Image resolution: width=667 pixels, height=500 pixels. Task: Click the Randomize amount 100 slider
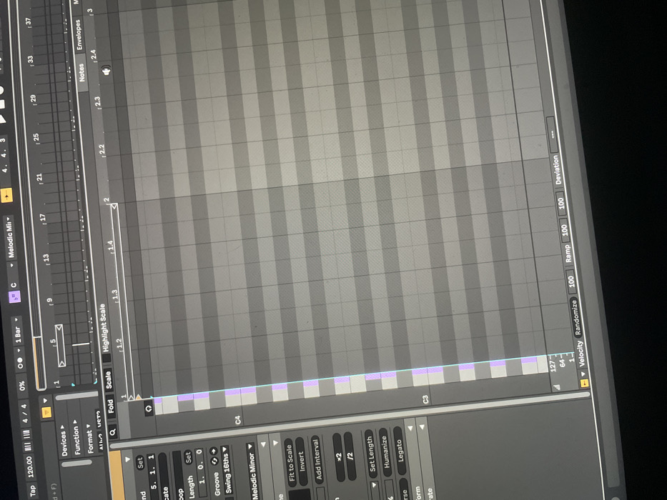pyautogui.click(x=571, y=281)
